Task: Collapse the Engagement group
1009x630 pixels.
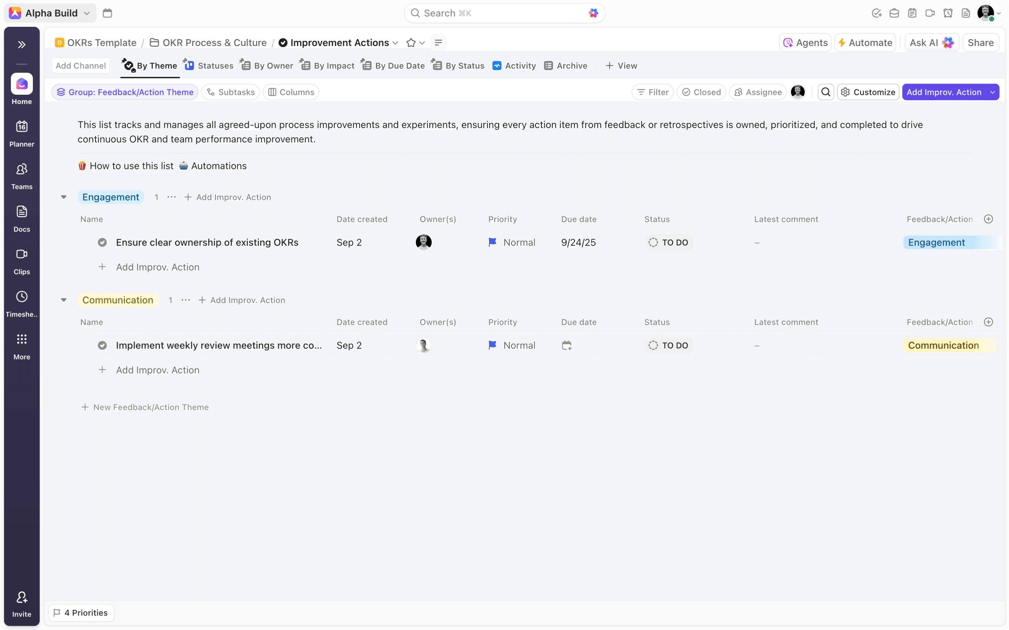Action: pos(64,197)
